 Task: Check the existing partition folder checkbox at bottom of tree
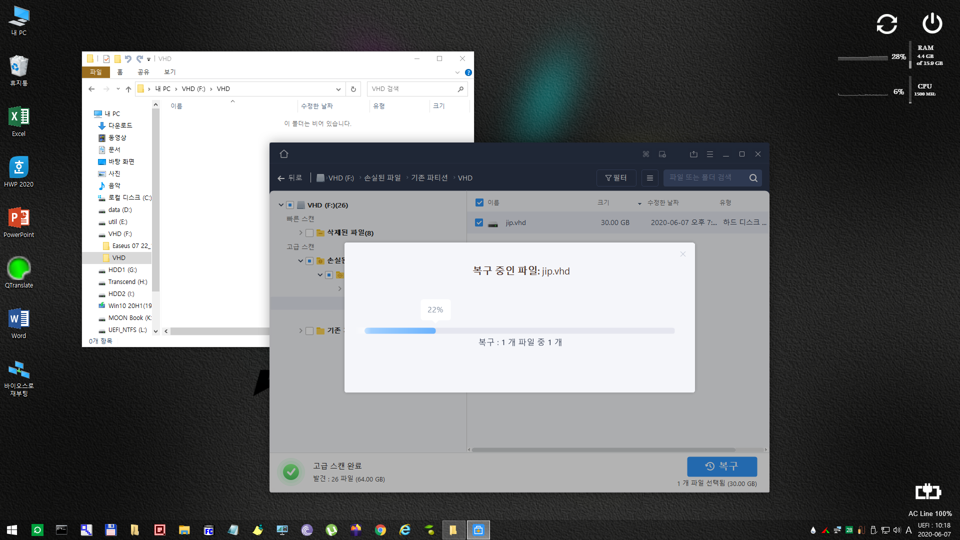(x=309, y=331)
